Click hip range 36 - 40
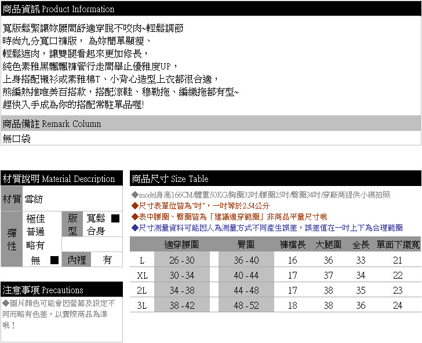This screenshot has height=343, width=422. tap(246, 260)
